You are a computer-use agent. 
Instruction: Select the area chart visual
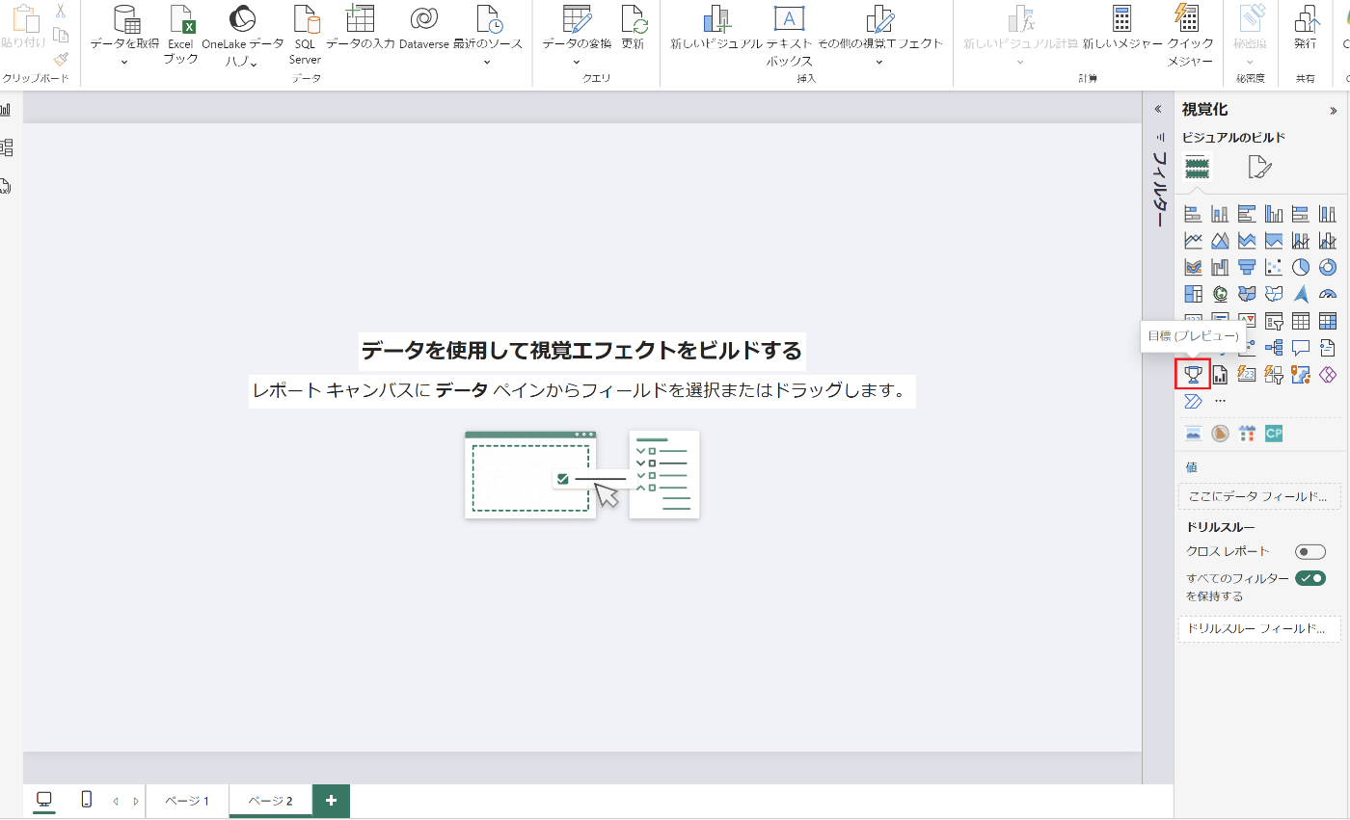[1220, 241]
